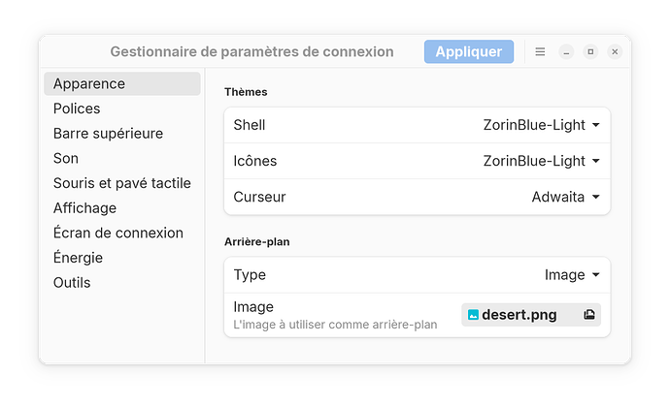The height and width of the screenshot is (406, 670).
Task: Open the Curseur Adwaita dropdown
Action: pos(566,197)
